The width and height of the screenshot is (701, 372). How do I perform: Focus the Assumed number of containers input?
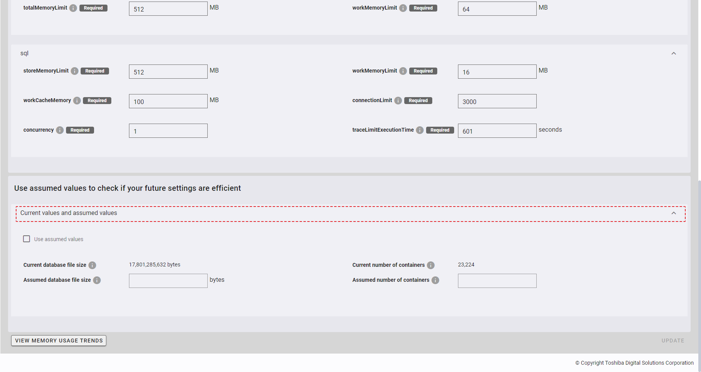click(x=497, y=281)
